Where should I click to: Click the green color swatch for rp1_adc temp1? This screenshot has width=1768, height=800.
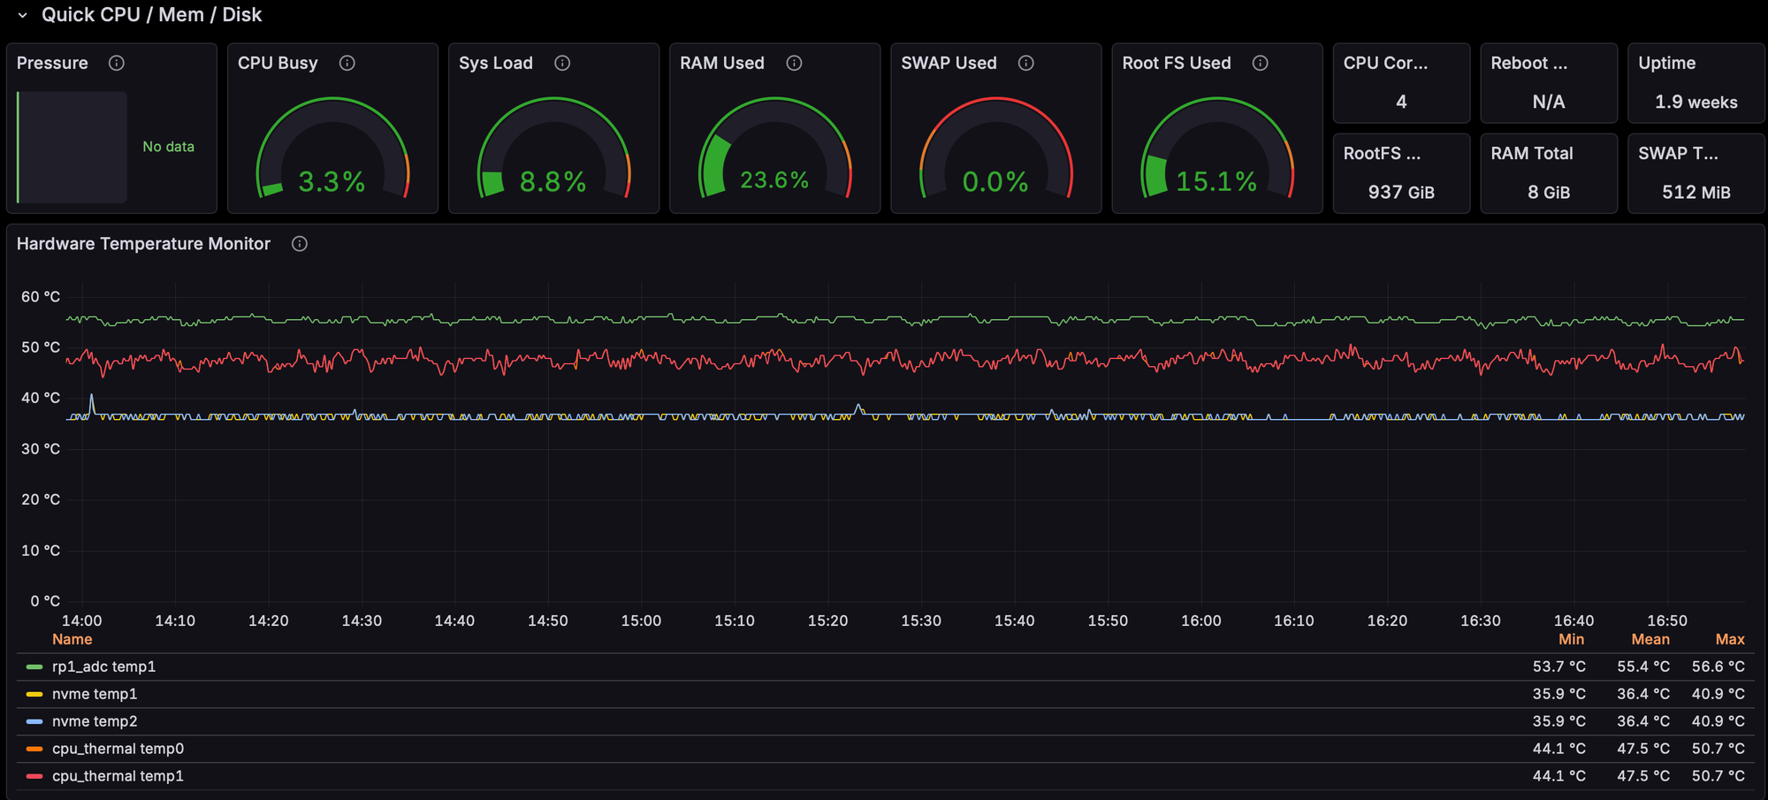click(34, 667)
